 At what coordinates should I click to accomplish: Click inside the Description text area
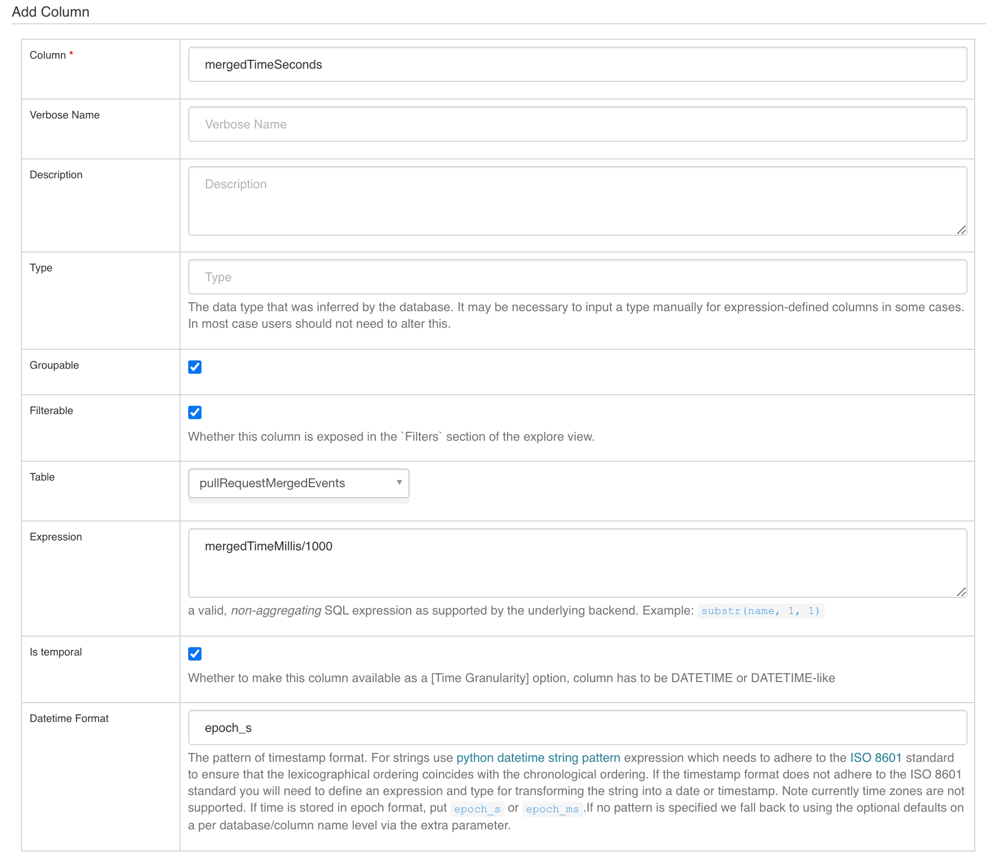(577, 201)
